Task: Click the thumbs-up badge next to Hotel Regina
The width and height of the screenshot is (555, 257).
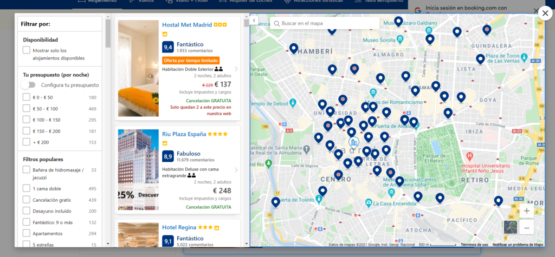Action: [217, 227]
